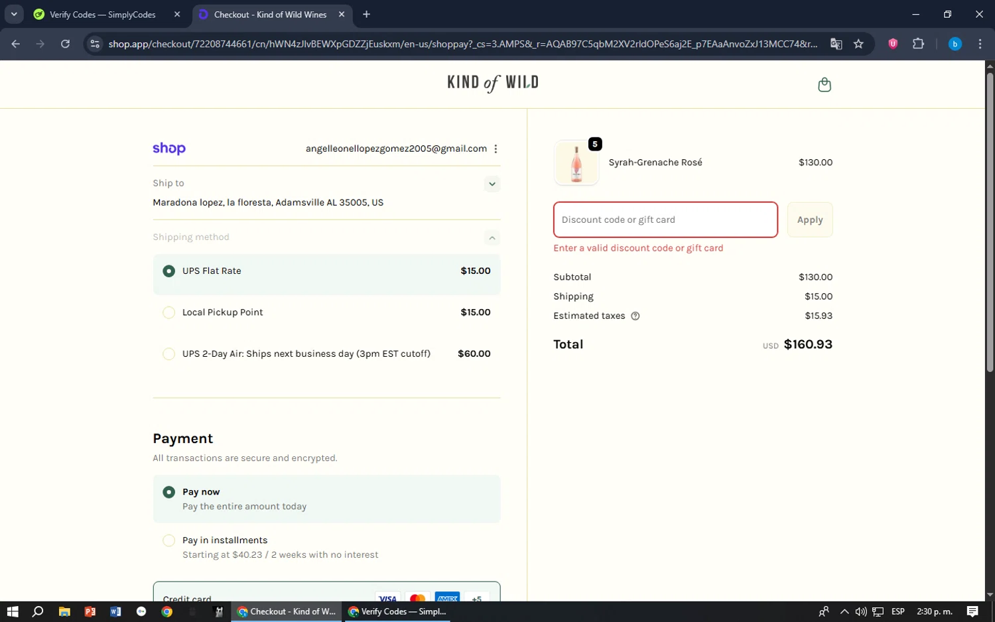Bookmark this page with the star

point(858,44)
